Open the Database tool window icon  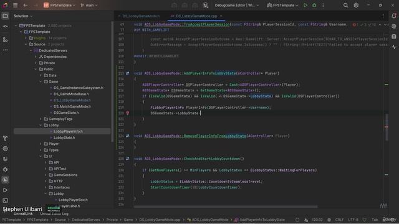coord(394,37)
